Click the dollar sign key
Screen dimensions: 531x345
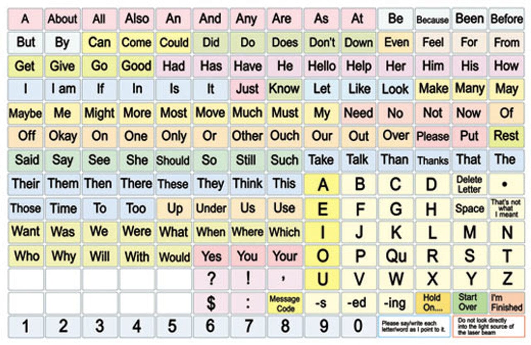click(x=211, y=303)
